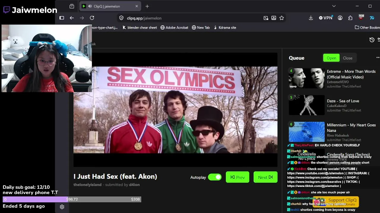The height and width of the screenshot is (213, 380).
Task: Skip to the Next clip
Action: click(x=265, y=177)
